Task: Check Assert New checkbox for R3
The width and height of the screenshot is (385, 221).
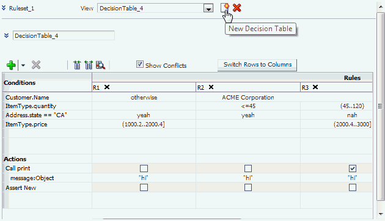Action: click(x=353, y=187)
